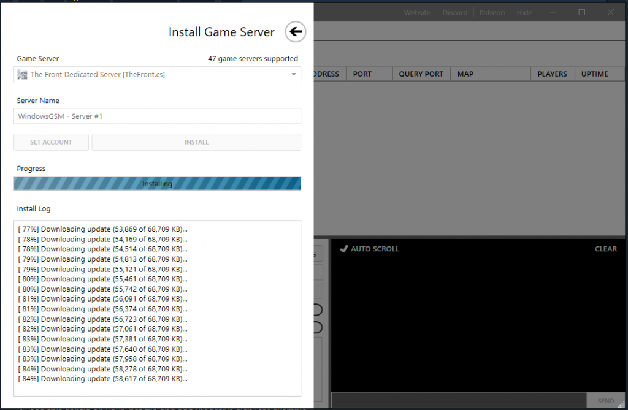Click inside the Server Name field
628x410 pixels.
coord(157,116)
